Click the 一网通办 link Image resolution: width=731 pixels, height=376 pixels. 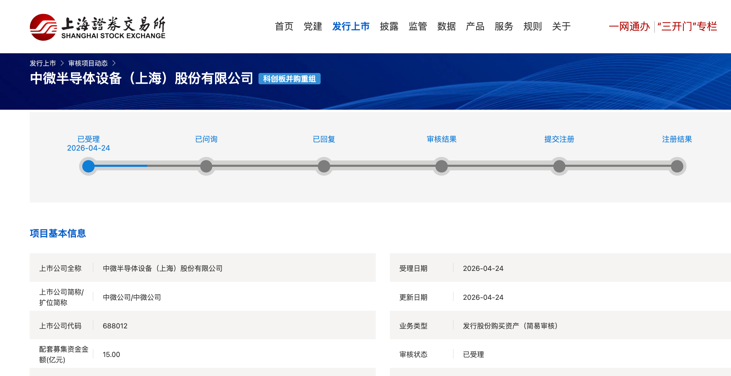(629, 26)
